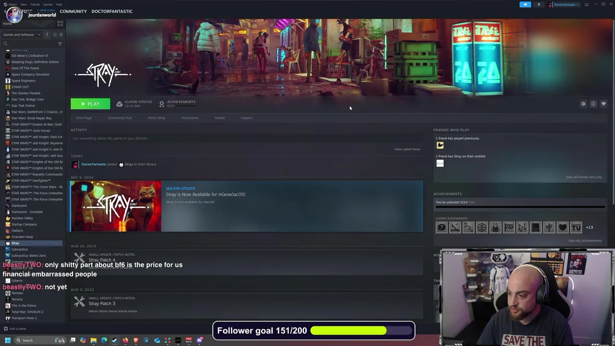The width and height of the screenshot is (615, 346).
Task: Open Achievements summary in game header
Action: click(177, 103)
